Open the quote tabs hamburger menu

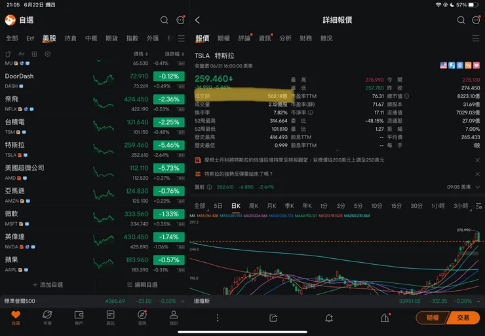pos(476,39)
